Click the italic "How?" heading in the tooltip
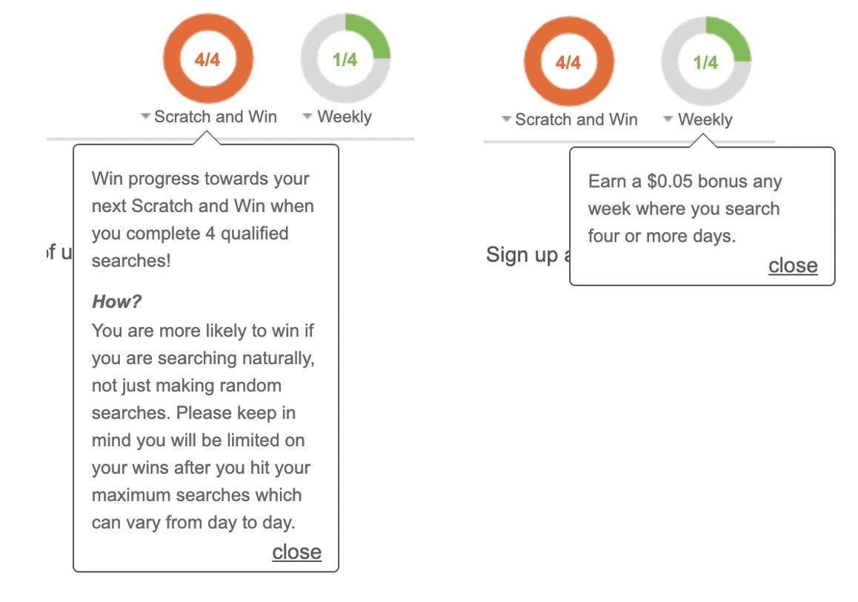Screen dimensions: 858x602 (116, 302)
